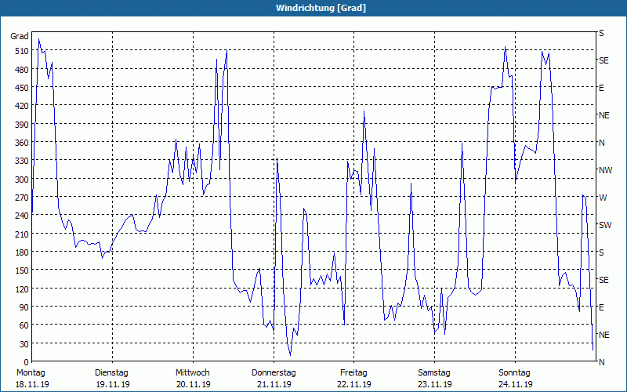
Task: Click the Donnerstag day label
Action: (274, 373)
